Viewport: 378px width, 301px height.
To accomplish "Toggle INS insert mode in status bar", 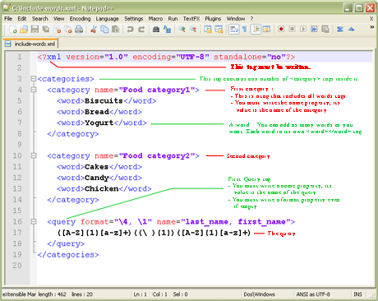I will (357, 294).
